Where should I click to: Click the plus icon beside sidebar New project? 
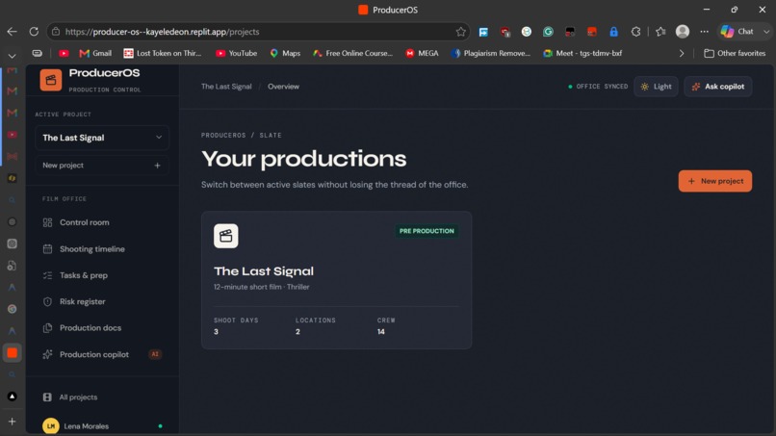(x=157, y=166)
